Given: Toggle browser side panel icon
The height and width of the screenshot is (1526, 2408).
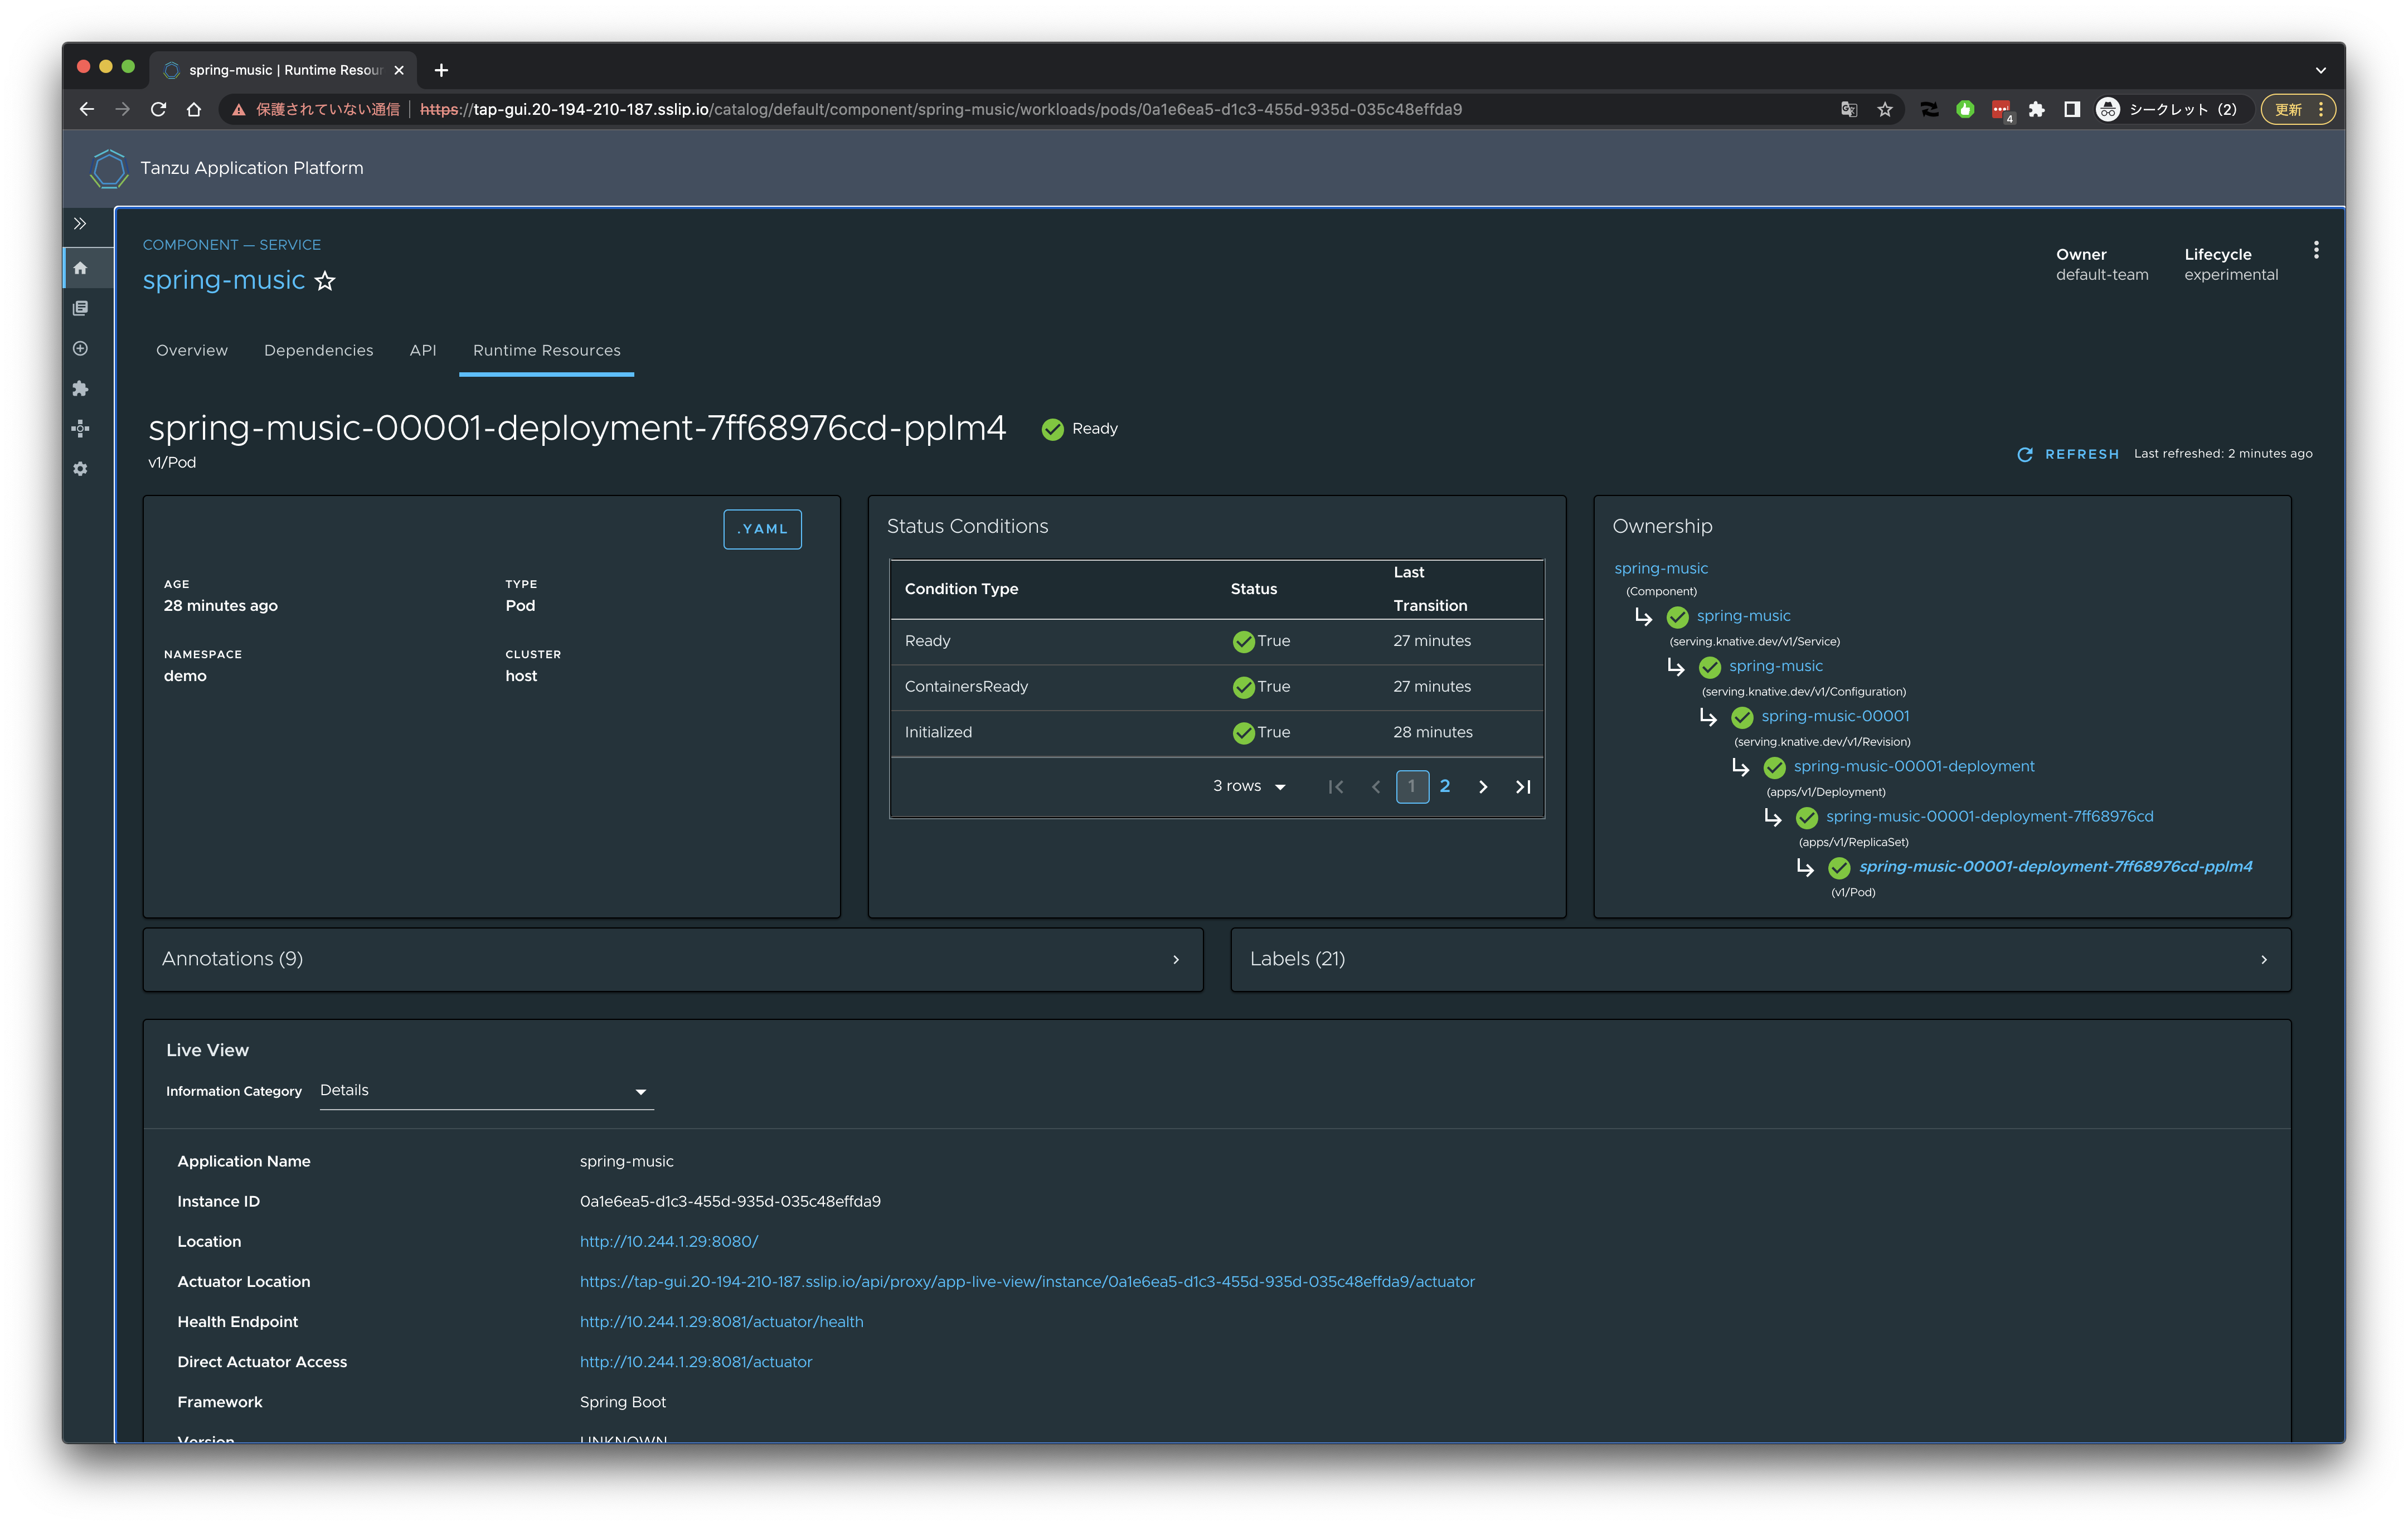Looking at the screenshot, I should 2072,109.
